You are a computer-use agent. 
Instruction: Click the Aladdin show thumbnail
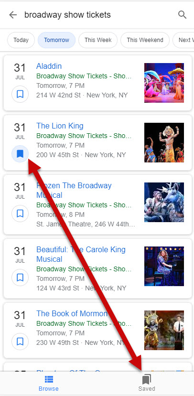pos(164,83)
